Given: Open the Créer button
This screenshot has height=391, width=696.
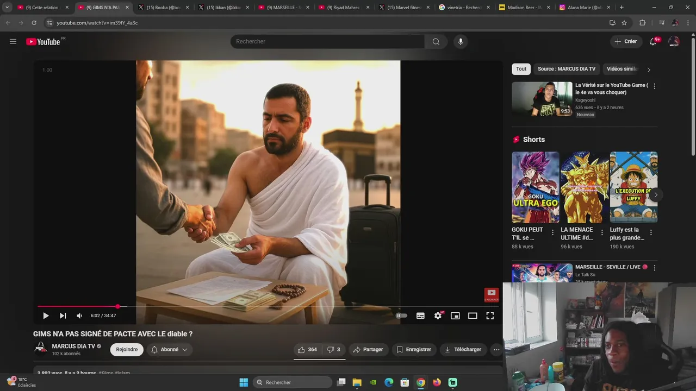Looking at the screenshot, I should (x=625, y=41).
